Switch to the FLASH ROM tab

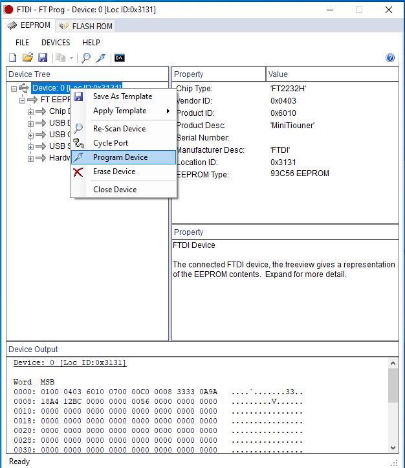85,27
